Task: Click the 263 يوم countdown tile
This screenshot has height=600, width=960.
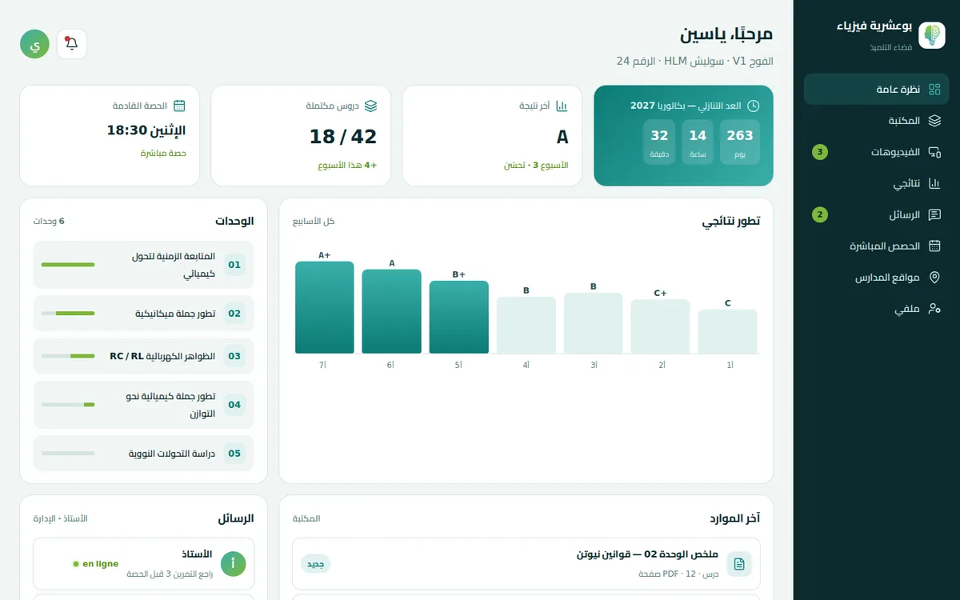Action: click(740, 142)
